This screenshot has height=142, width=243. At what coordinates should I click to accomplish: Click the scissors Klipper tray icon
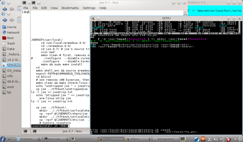209,139
